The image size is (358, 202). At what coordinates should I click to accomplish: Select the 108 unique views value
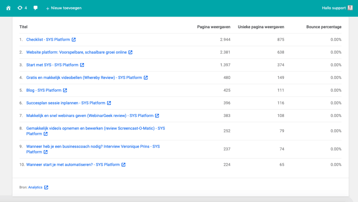281,116
